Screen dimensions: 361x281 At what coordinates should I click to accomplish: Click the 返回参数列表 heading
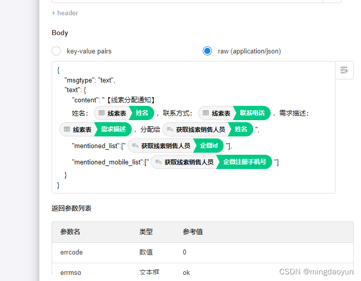point(71,208)
